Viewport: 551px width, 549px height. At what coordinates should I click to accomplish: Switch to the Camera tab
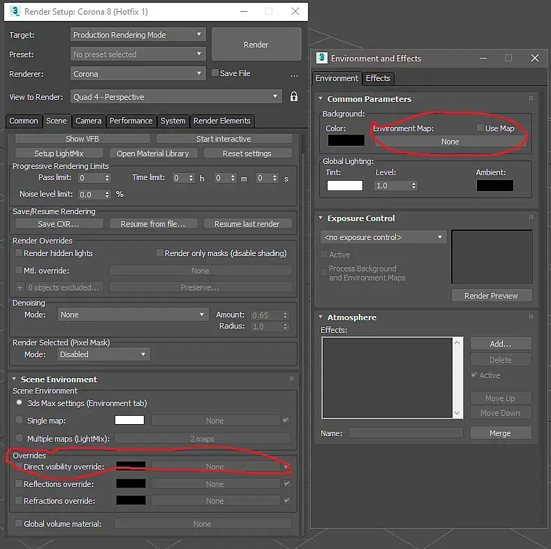coord(89,121)
